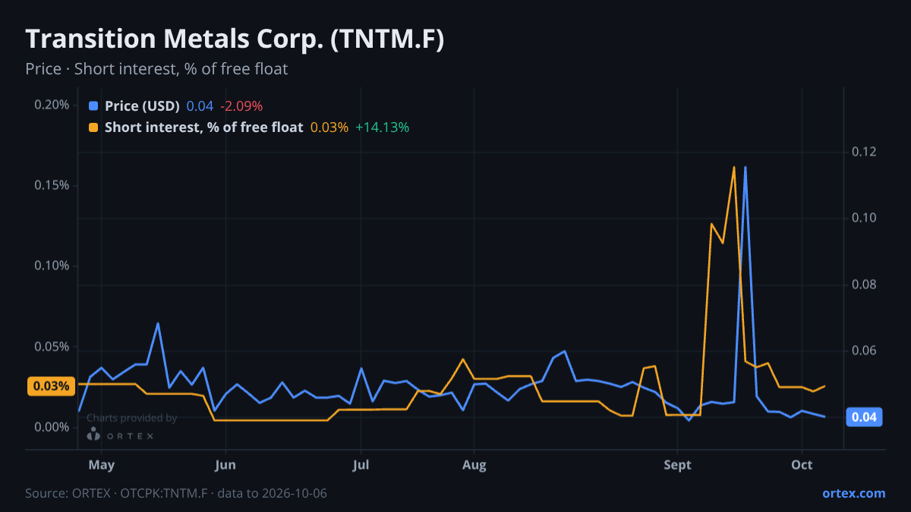Click the 0.15% left axis label
The width and height of the screenshot is (911, 512).
click(x=52, y=185)
